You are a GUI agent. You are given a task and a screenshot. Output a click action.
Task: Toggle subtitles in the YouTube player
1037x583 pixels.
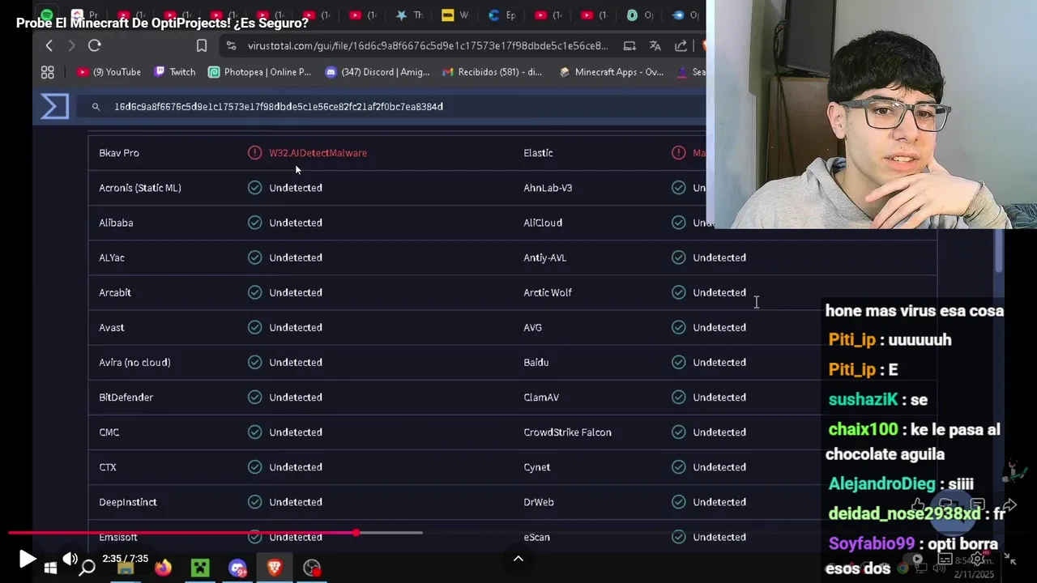(x=945, y=559)
